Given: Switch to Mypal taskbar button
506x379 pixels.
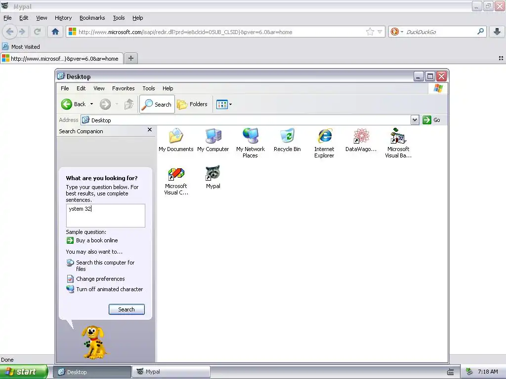Looking at the screenshot, I should coord(171,372).
